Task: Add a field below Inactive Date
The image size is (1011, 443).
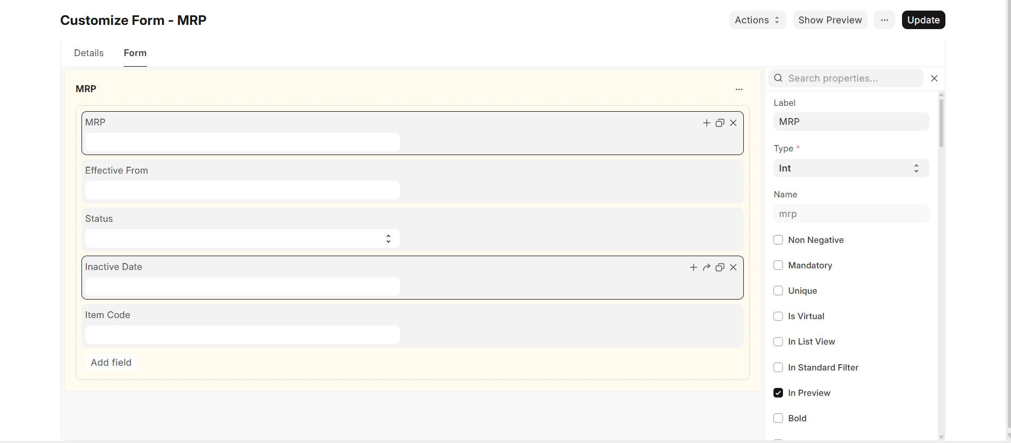Action: click(x=693, y=267)
